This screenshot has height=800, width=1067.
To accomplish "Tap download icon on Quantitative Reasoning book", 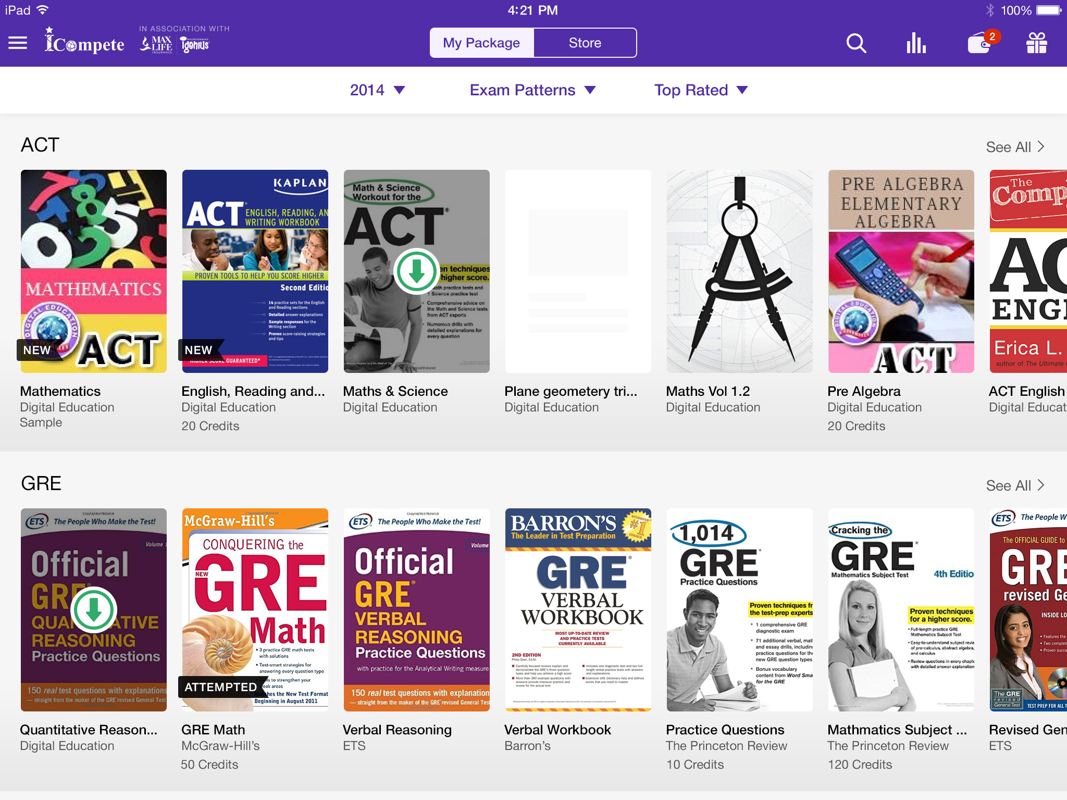I will point(94,610).
